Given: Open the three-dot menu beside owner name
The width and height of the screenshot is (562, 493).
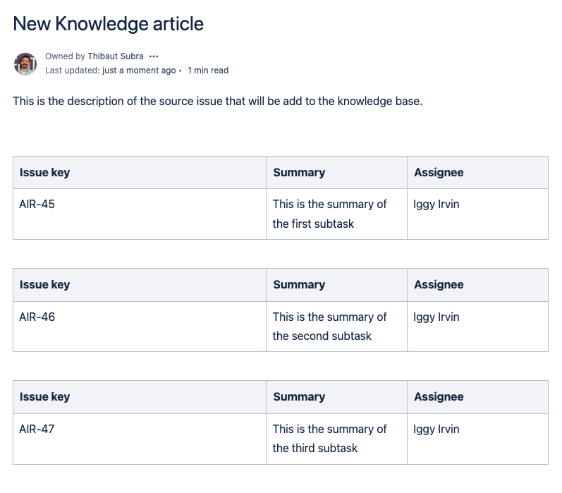Looking at the screenshot, I should pyautogui.click(x=154, y=56).
